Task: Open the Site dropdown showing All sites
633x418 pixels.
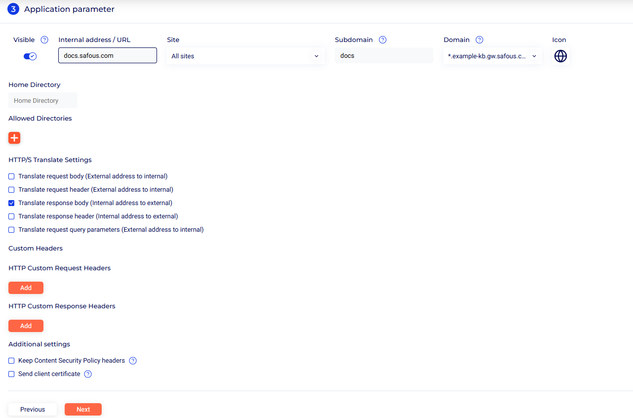Action: 245,56
